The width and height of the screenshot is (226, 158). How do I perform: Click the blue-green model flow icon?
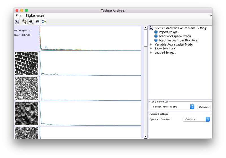[x=44, y=22]
